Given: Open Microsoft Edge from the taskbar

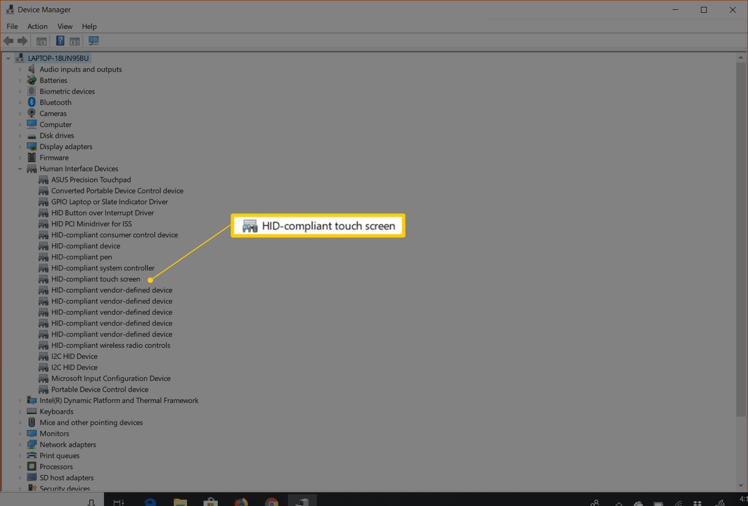Looking at the screenshot, I should (150, 502).
